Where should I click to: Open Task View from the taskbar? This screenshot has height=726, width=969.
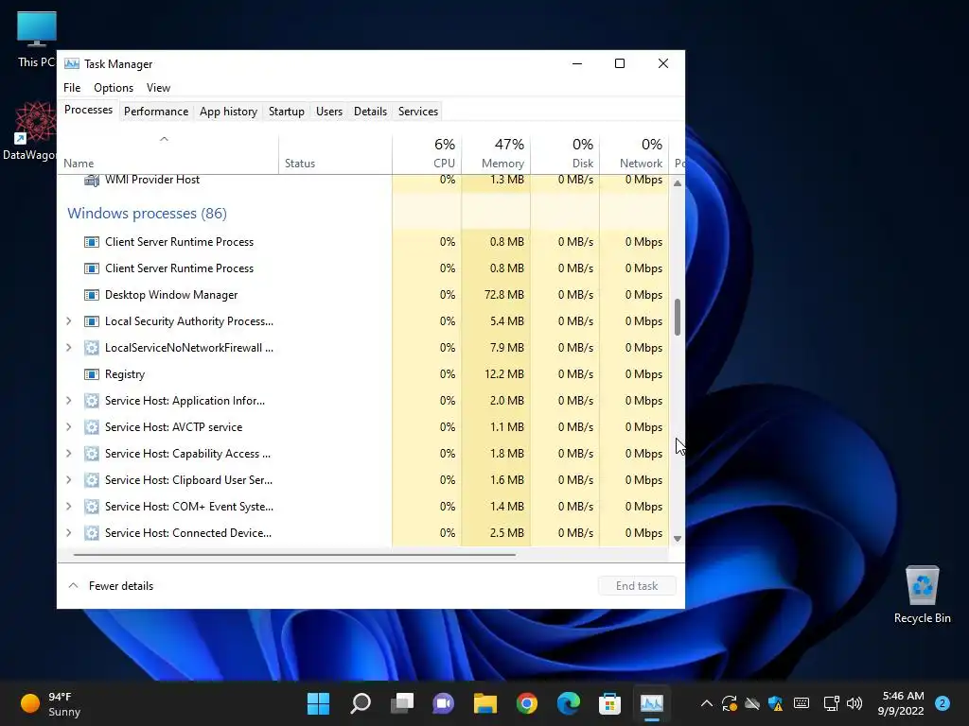(402, 703)
